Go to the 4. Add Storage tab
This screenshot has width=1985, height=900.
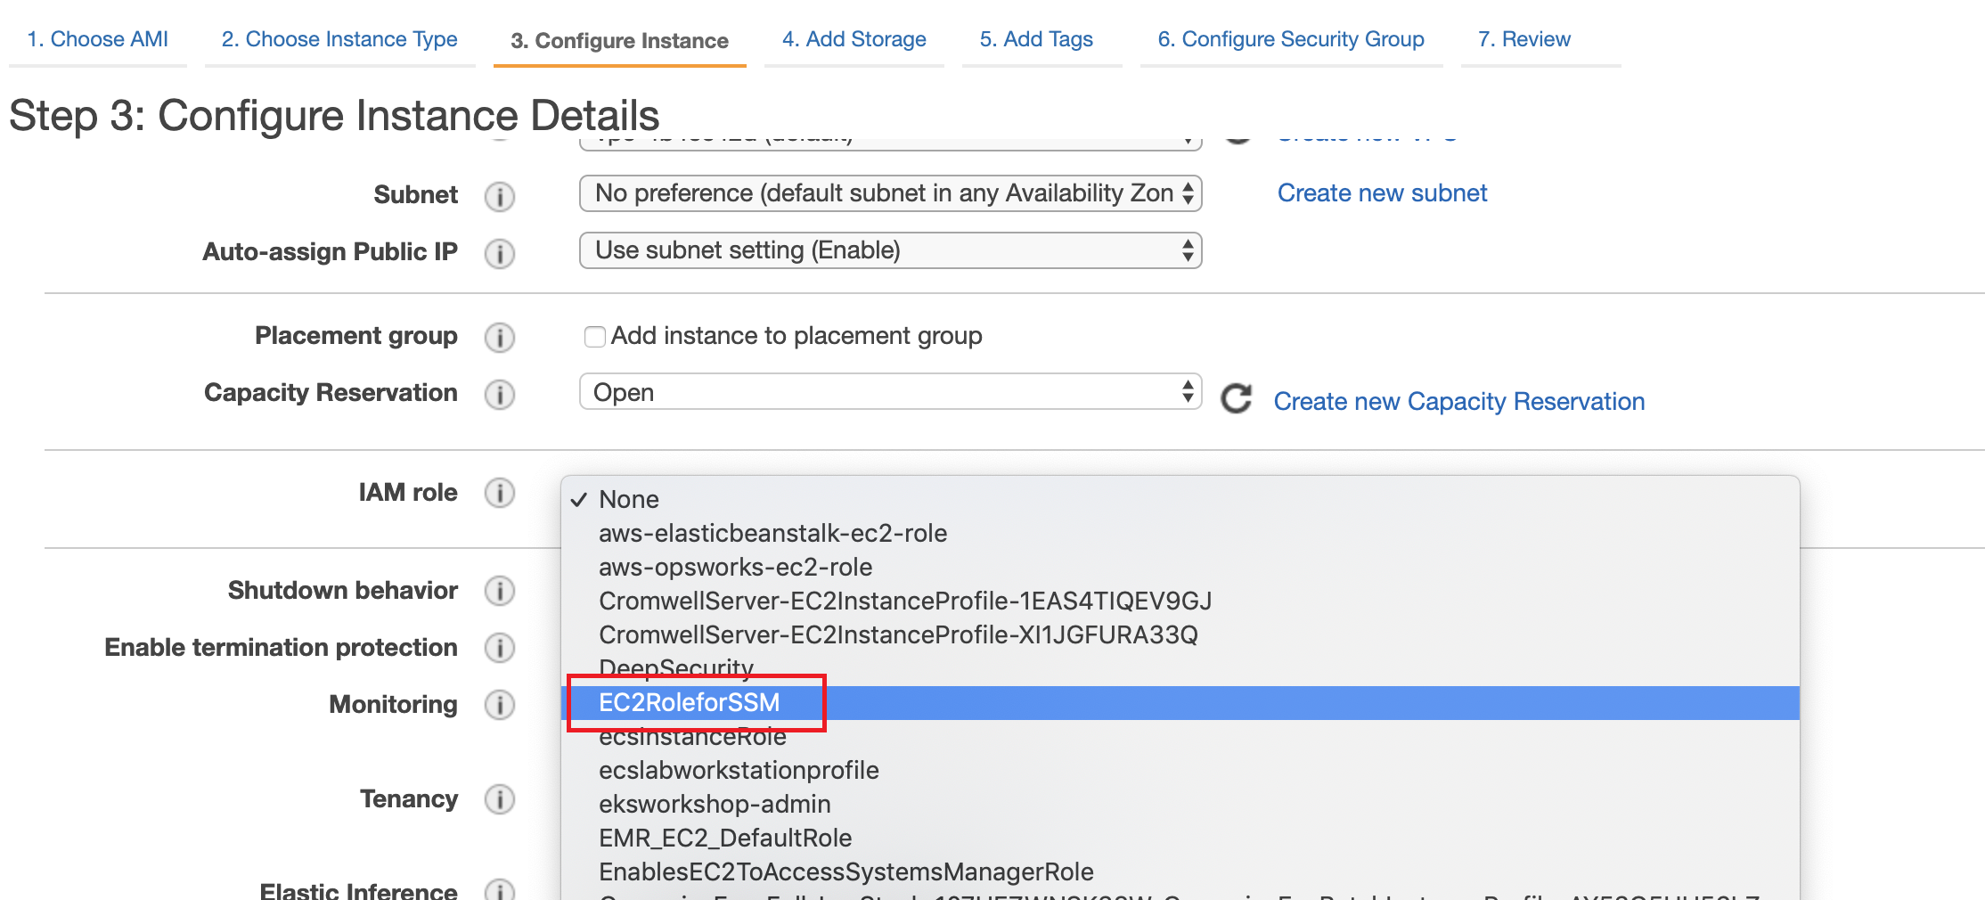pyautogui.click(x=854, y=39)
